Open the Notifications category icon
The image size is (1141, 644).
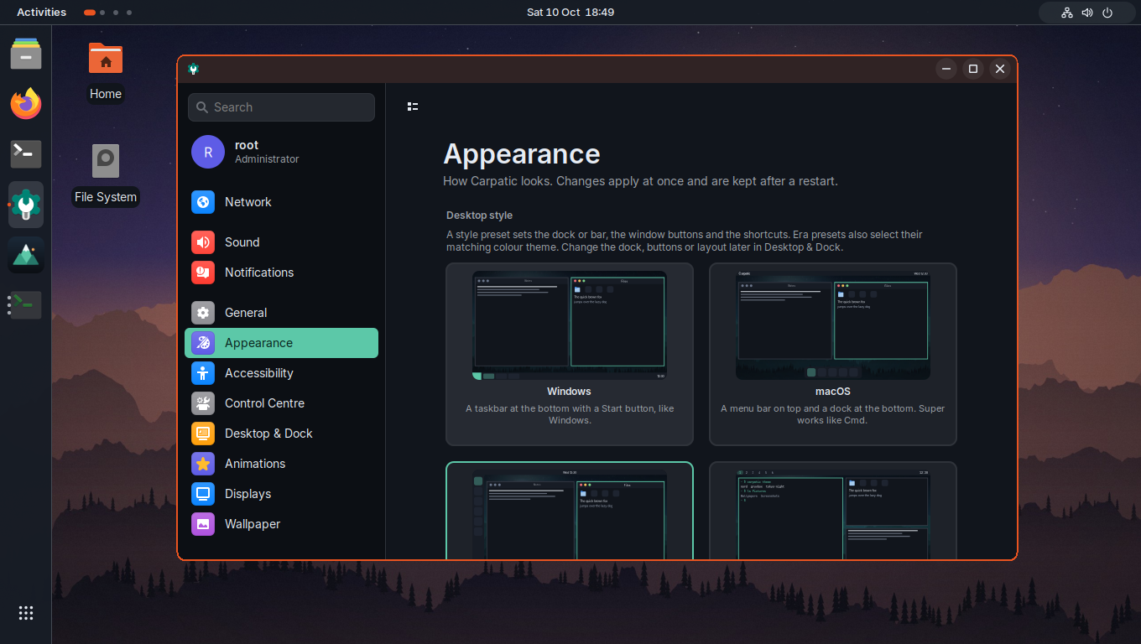pyautogui.click(x=203, y=273)
